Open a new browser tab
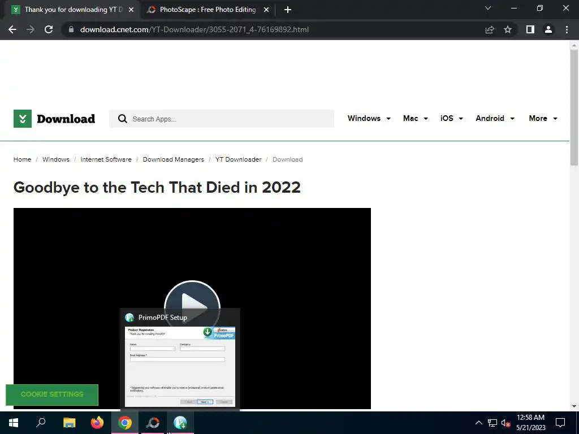579x434 pixels. click(288, 10)
